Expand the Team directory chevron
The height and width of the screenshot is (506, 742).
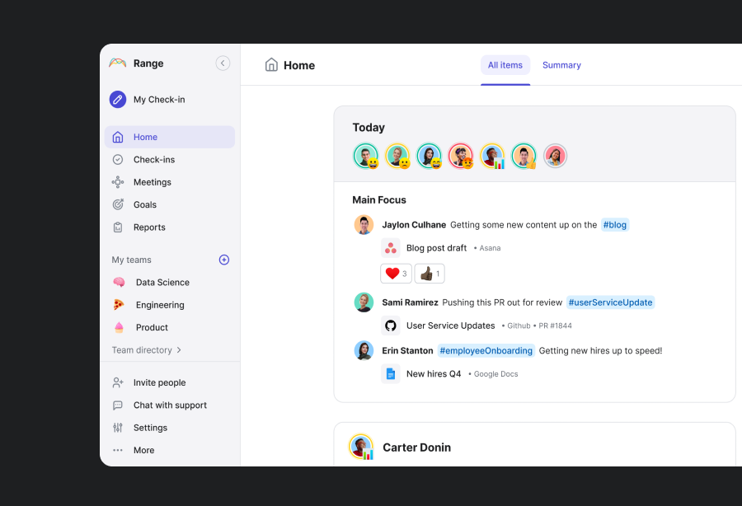point(179,350)
